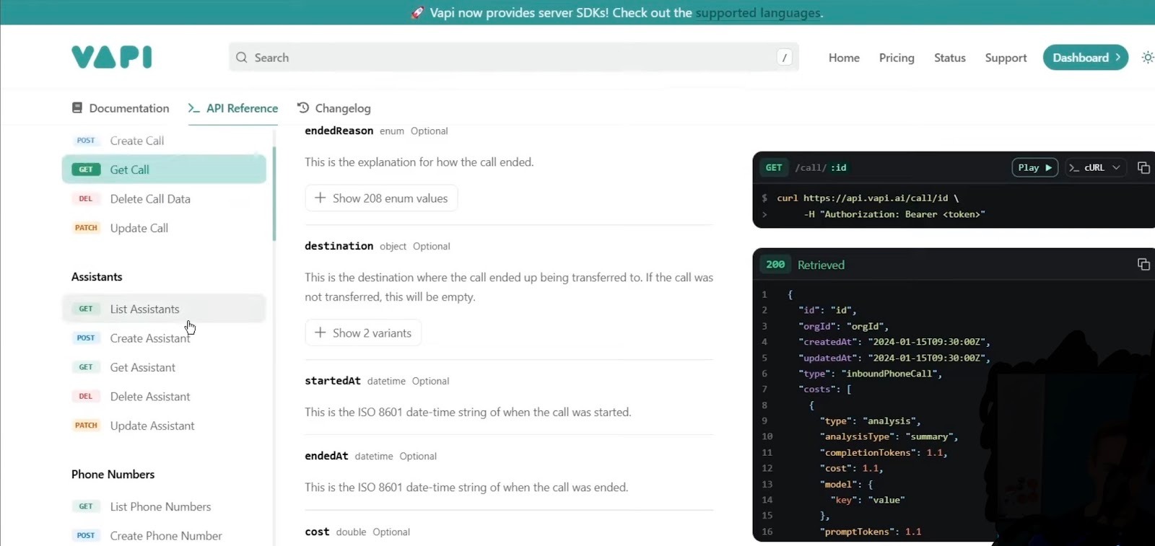Expand Show 208 enum values
The height and width of the screenshot is (546, 1155).
(x=381, y=198)
